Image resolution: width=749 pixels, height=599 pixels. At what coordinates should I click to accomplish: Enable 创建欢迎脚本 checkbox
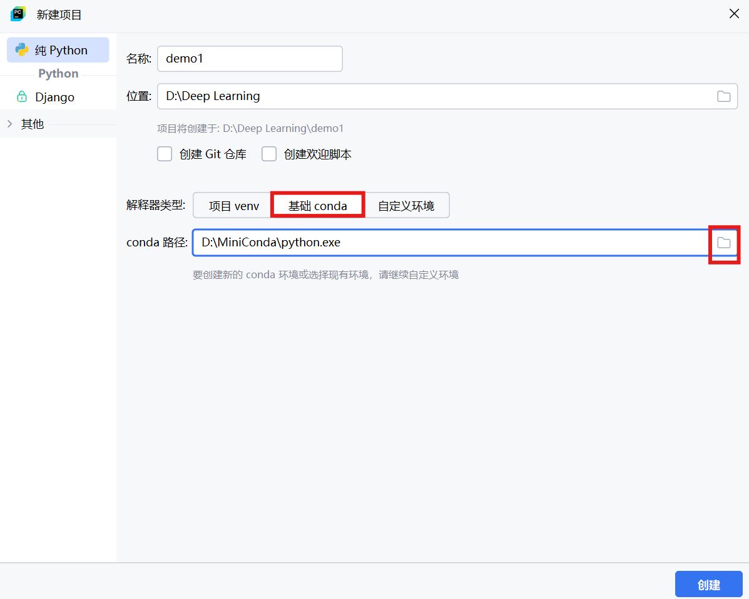coord(269,154)
